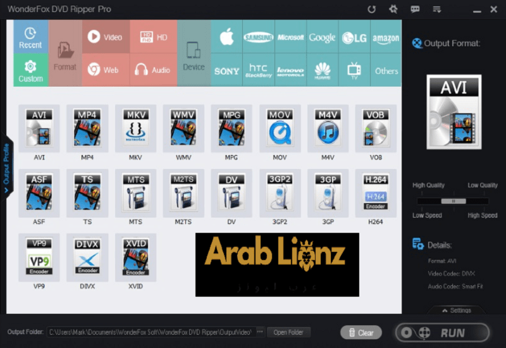Image resolution: width=506 pixels, height=348 pixels.
Task: Show HD video formats
Action: [154, 37]
